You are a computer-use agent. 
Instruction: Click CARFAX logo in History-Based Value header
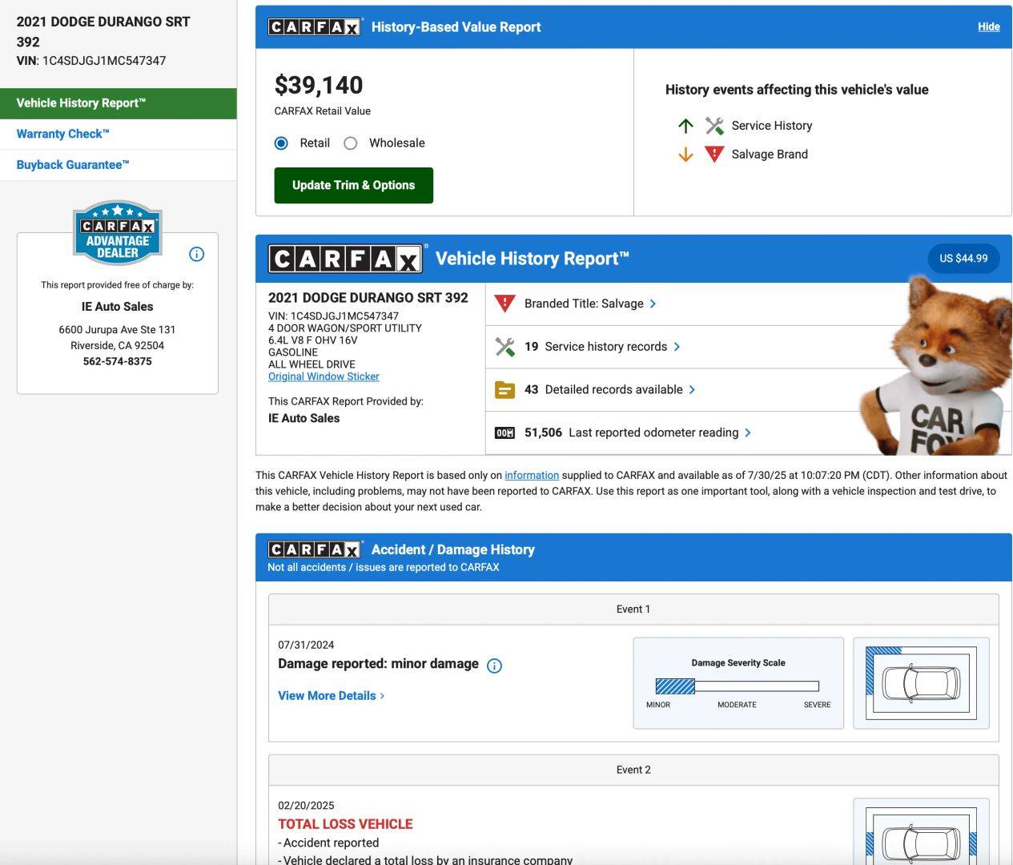pos(316,26)
